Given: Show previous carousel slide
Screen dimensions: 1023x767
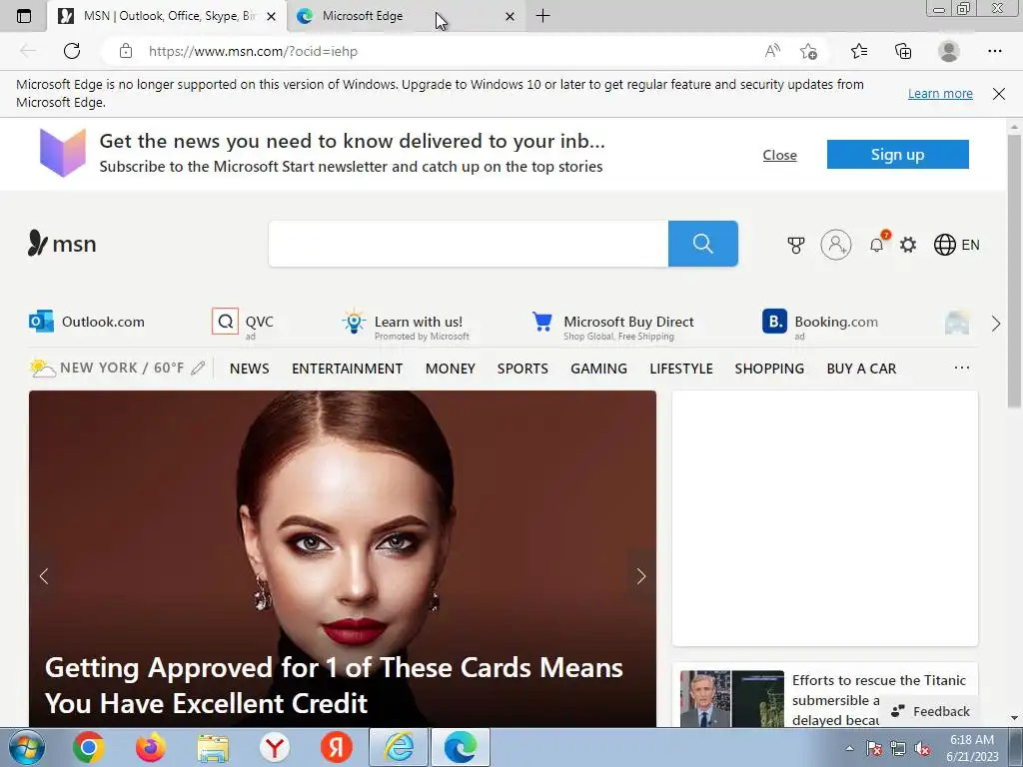Looking at the screenshot, I should point(44,576).
